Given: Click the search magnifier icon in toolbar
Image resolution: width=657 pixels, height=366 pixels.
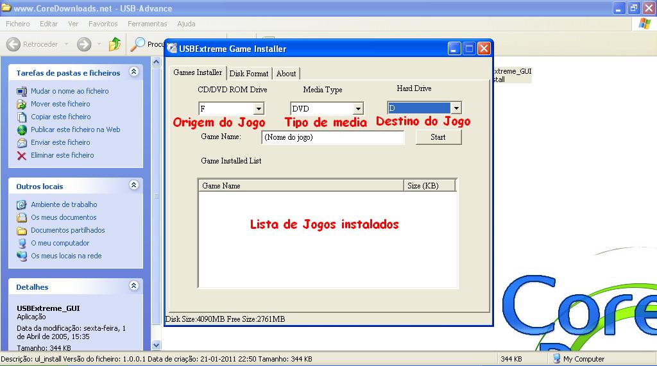Looking at the screenshot, I should 137,44.
